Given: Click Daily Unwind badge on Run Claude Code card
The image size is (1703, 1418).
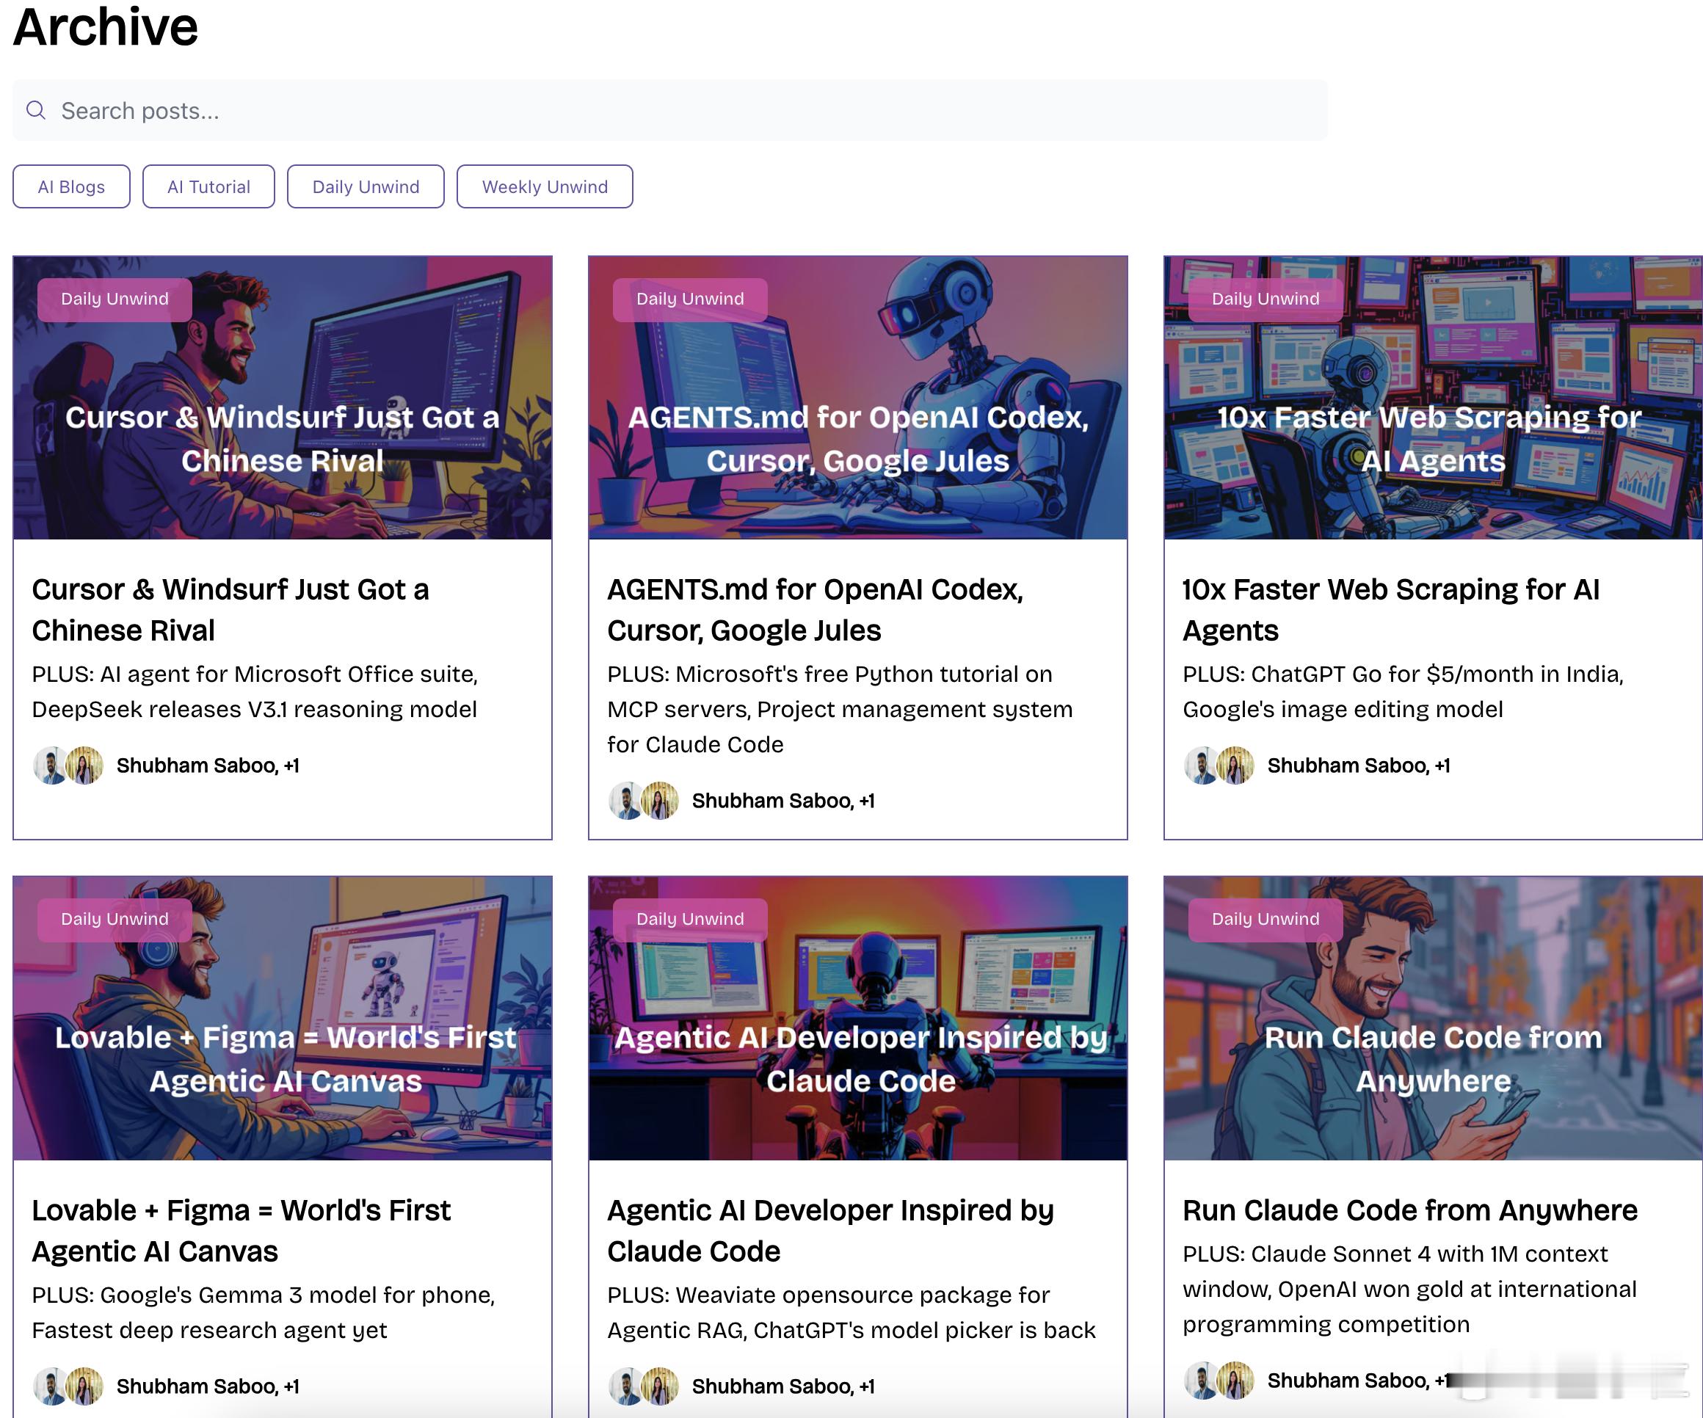Looking at the screenshot, I should pyautogui.click(x=1265, y=920).
